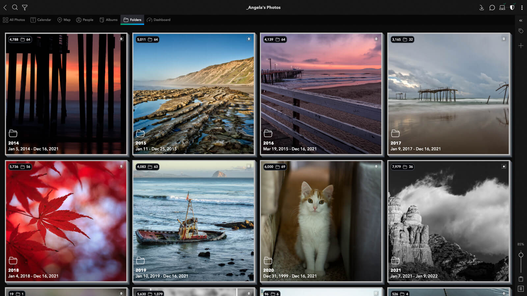Click the 5,011 count badge on the 2015 folder
Screen dimensions: 527x296
pyautogui.click(x=147, y=39)
